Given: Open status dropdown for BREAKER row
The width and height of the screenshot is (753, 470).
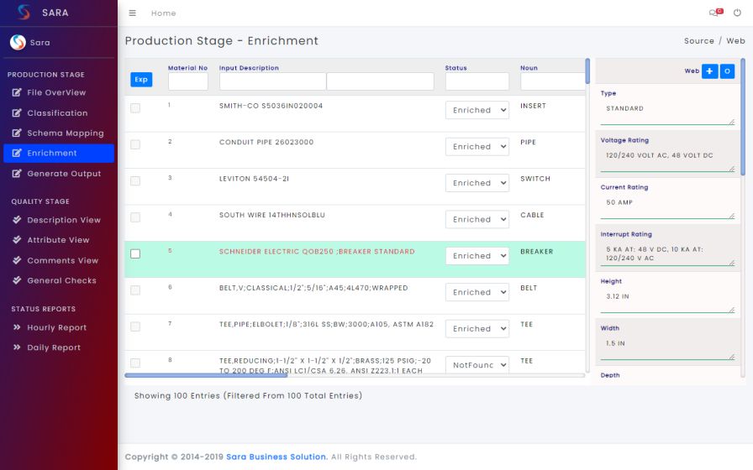Looking at the screenshot, I should click(477, 256).
